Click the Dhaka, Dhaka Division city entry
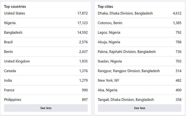This screenshot has height=116, width=186. coord(140,13)
